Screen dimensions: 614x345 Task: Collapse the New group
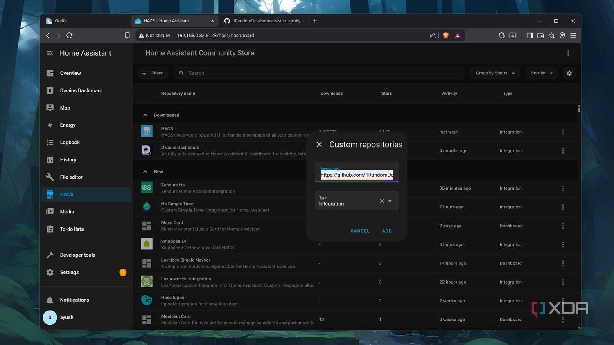pos(145,172)
